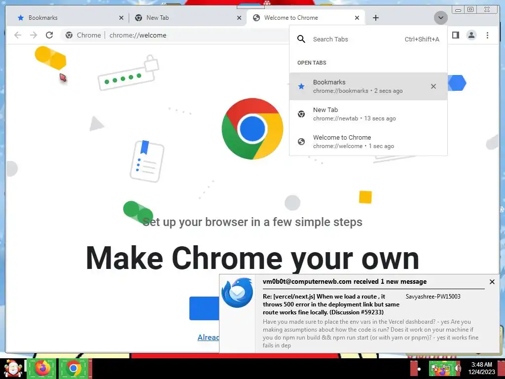Image resolution: width=505 pixels, height=379 pixels.
Task: Click the browser back arrow
Action: point(18,35)
